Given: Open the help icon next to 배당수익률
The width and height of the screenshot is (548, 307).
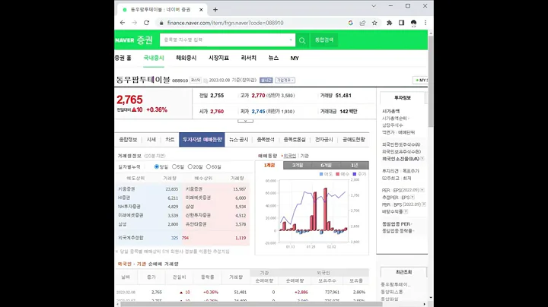Looking at the screenshot, I should click(x=406, y=211).
